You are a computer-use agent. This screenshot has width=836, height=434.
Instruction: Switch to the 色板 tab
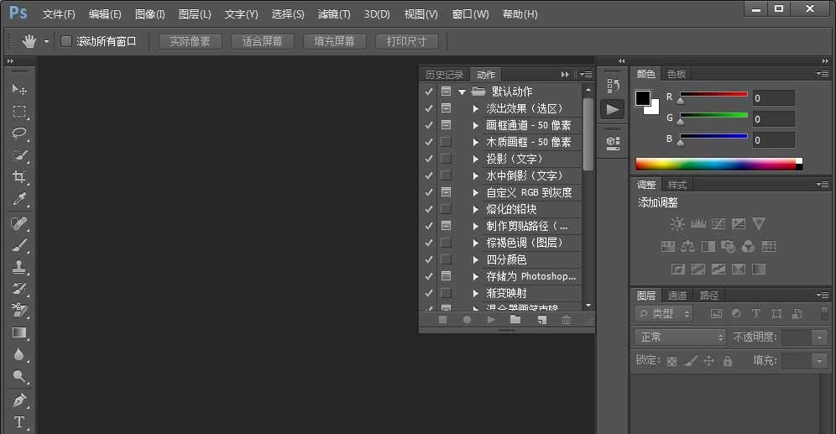pos(676,74)
